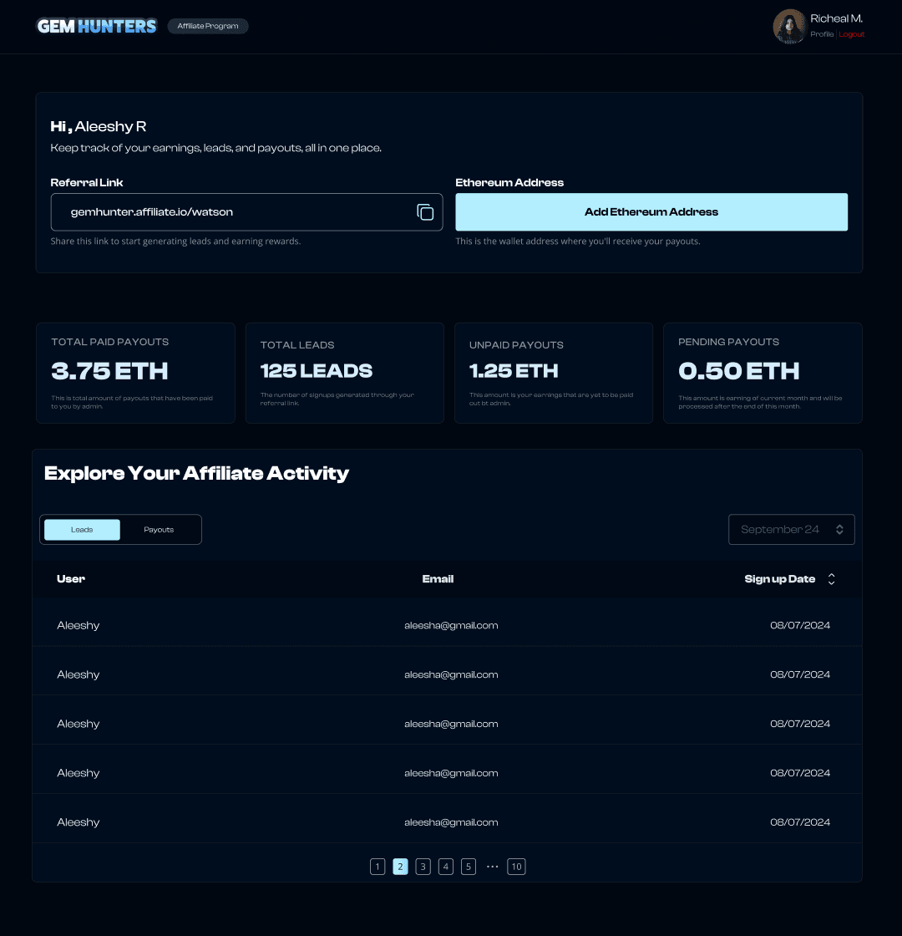Viewport: 902px width, 936px height.
Task: Click the Total Leads stat card
Action: [344, 373]
